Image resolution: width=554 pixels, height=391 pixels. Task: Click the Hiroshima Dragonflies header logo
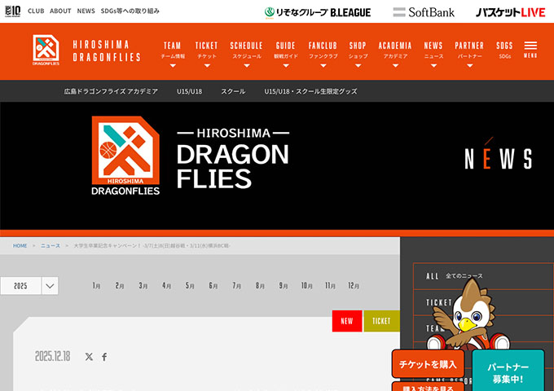pos(87,51)
